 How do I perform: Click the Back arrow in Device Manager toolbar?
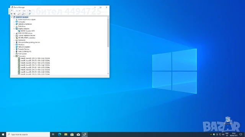pos(11,14)
